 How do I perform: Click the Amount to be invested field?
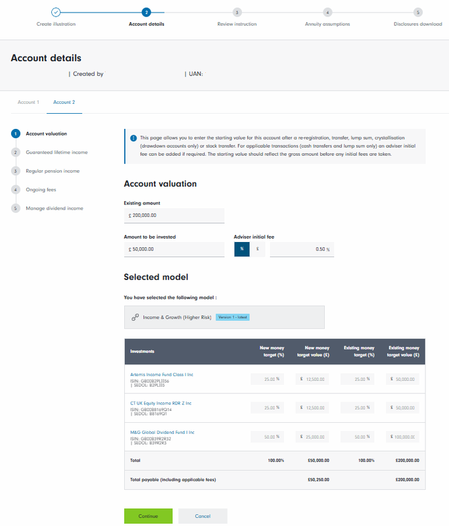[174, 249]
